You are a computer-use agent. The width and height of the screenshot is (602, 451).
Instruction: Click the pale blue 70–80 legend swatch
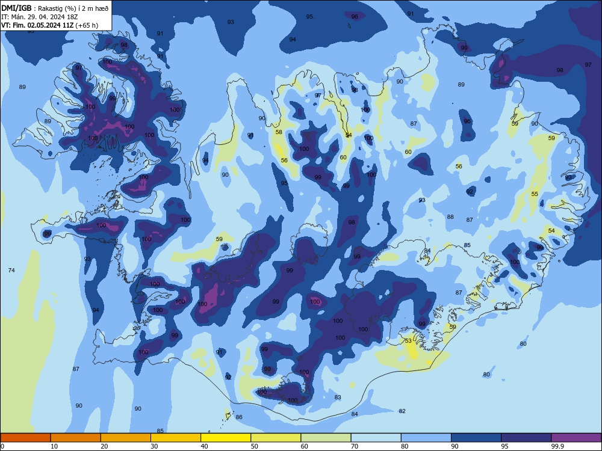(376, 438)
